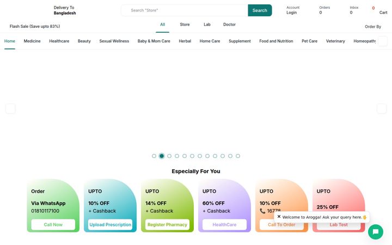Open Baby & Mom Care category
392x245 pixels.
point(154,41)
